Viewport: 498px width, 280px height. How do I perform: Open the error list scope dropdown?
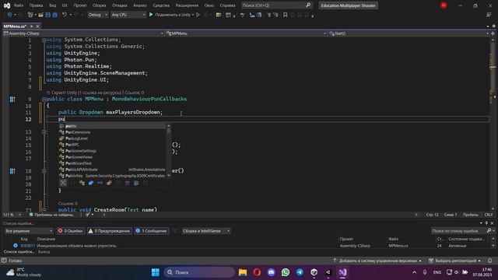[x=29, y=231]
